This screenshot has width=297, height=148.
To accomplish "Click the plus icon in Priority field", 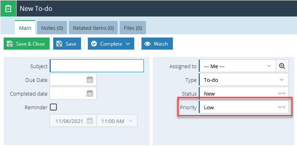I will tap(284, 107).
